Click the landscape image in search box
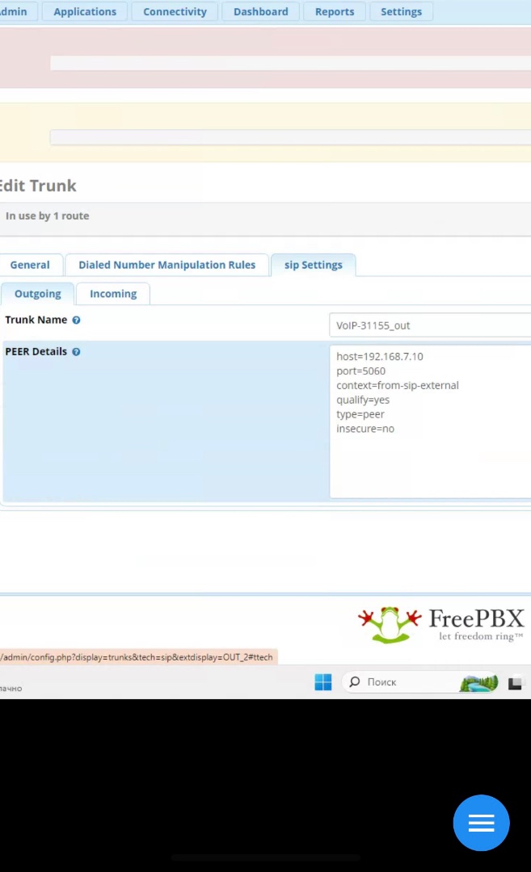The width and height of the screenshot is (531, 872). tap(478, 682)
